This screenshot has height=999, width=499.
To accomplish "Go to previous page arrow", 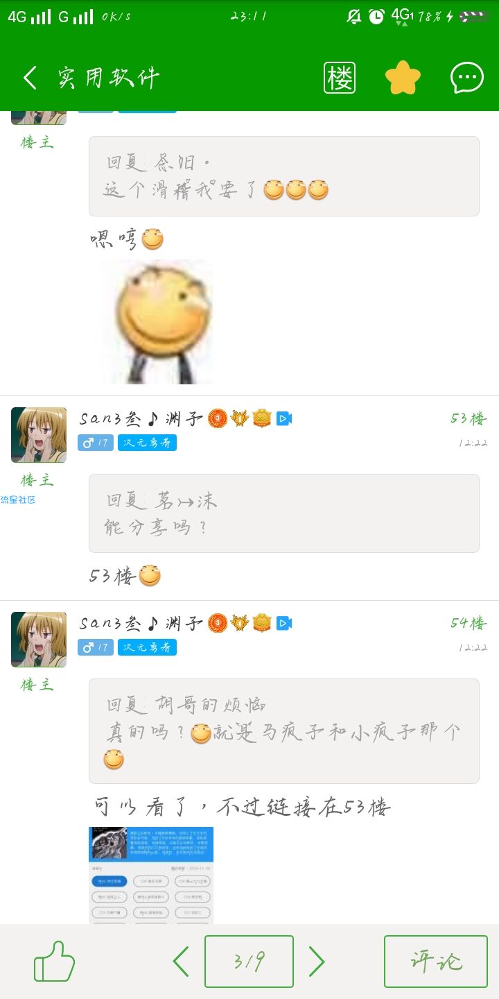I will pos(181,962).
